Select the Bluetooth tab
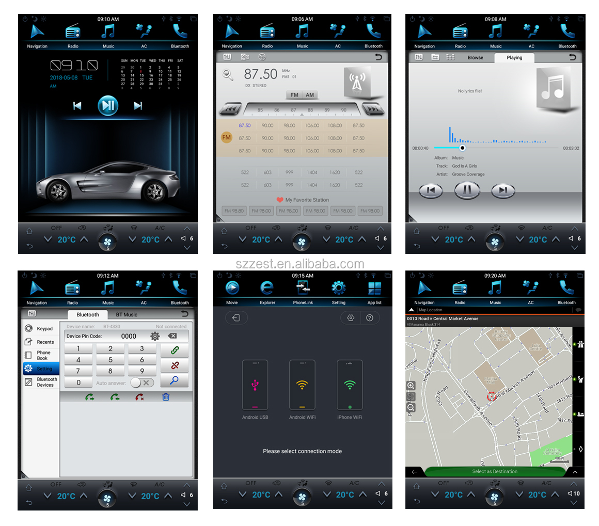Screen dimensions: 599x526 pyautogui.click(x=87, y=314)
